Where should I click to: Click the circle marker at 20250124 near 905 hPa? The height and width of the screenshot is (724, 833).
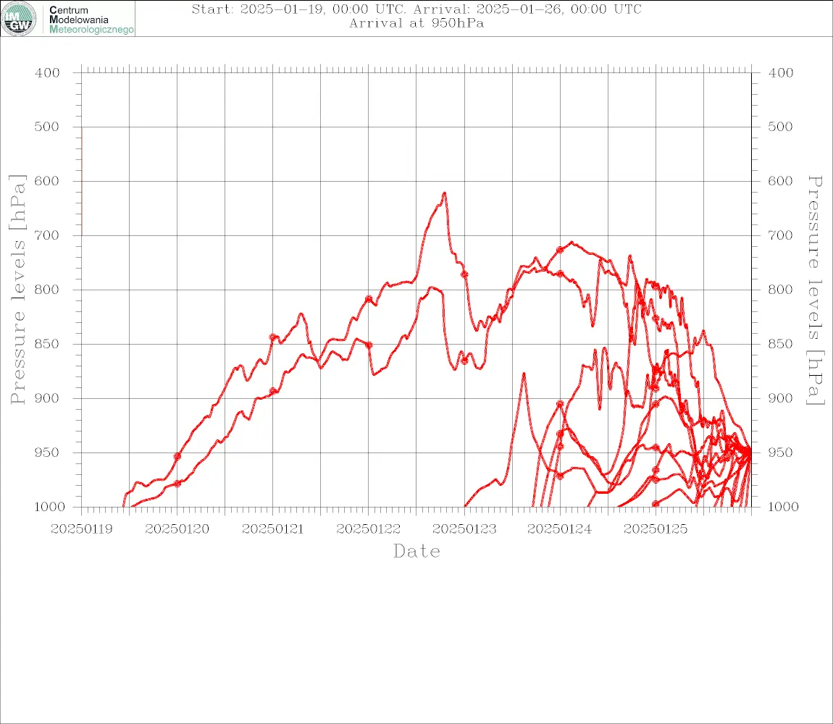point(560,404)
